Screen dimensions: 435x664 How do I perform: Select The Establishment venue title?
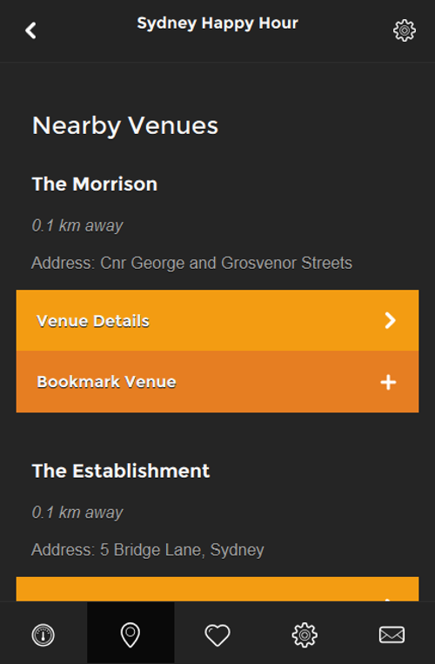(x=121, y=471)
